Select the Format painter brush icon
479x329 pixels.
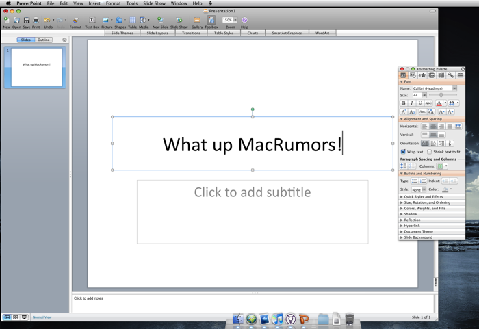(75, 20)
